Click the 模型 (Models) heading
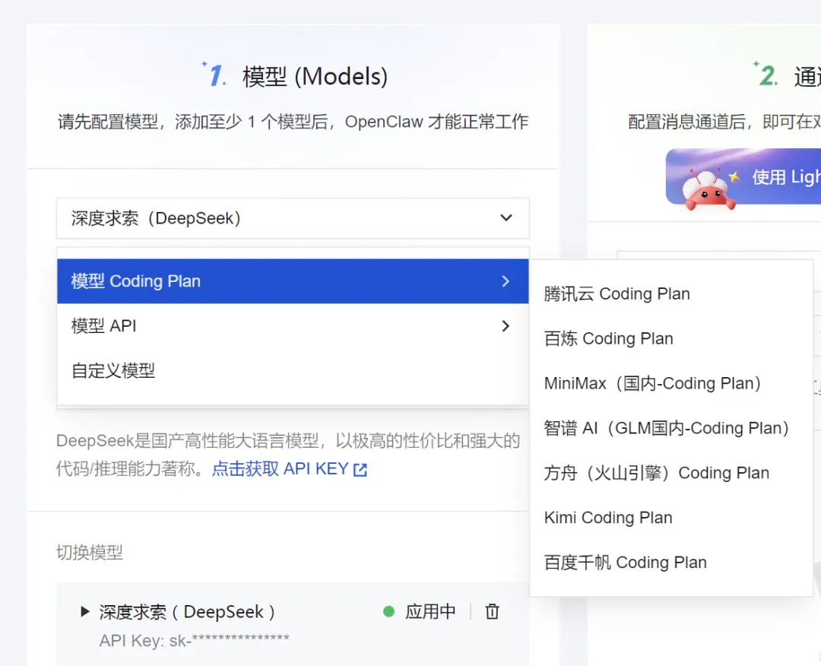 click(x=315, y=77)
